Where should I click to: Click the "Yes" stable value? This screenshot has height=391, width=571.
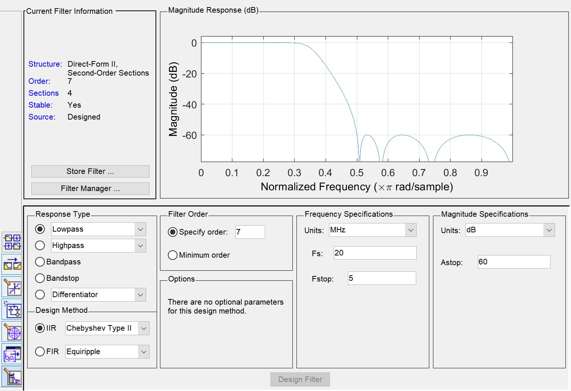coord(74,105)
